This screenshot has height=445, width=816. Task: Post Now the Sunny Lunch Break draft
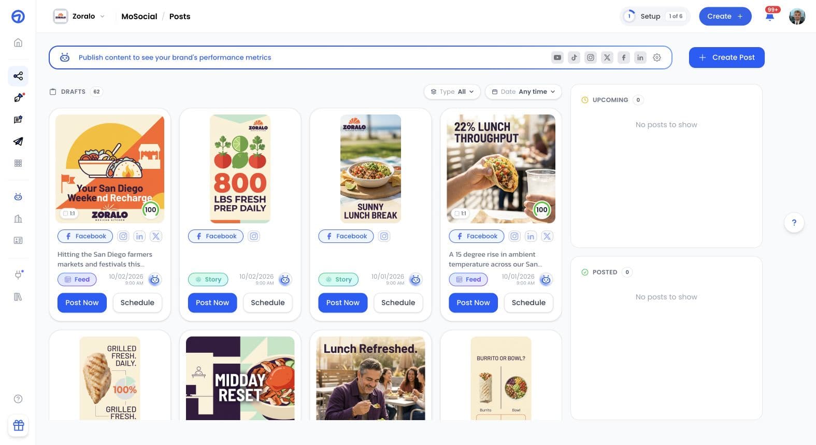[x=343, y=303]
